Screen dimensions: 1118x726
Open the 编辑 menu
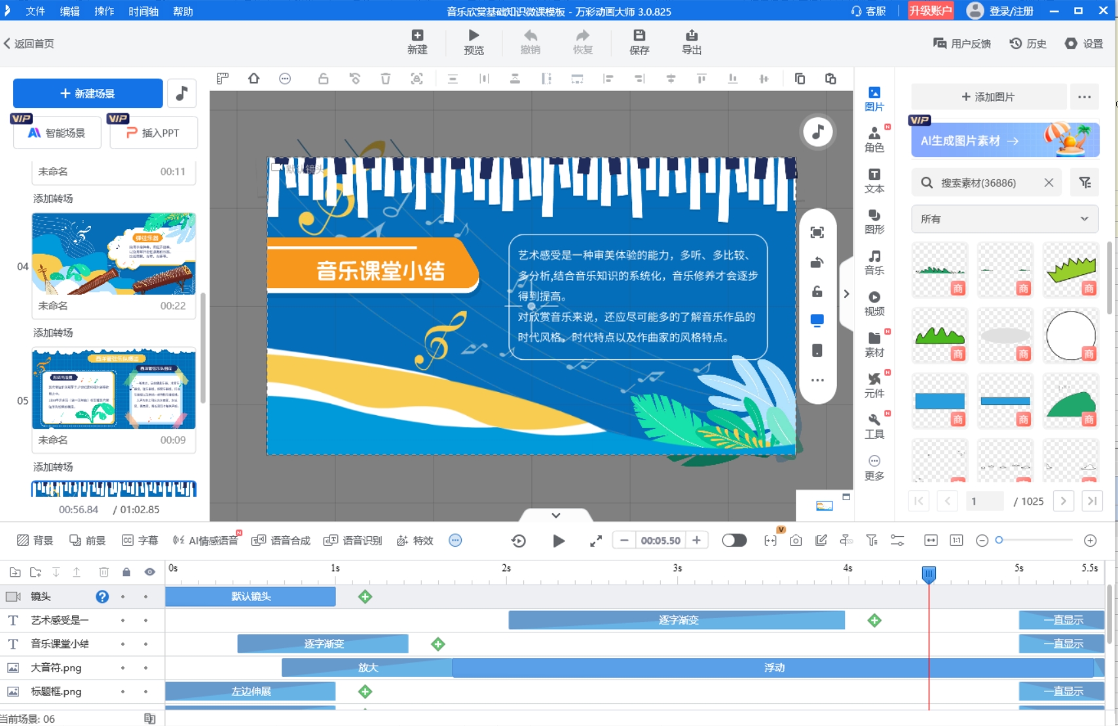pyautogui.click(x=69, y=11)
